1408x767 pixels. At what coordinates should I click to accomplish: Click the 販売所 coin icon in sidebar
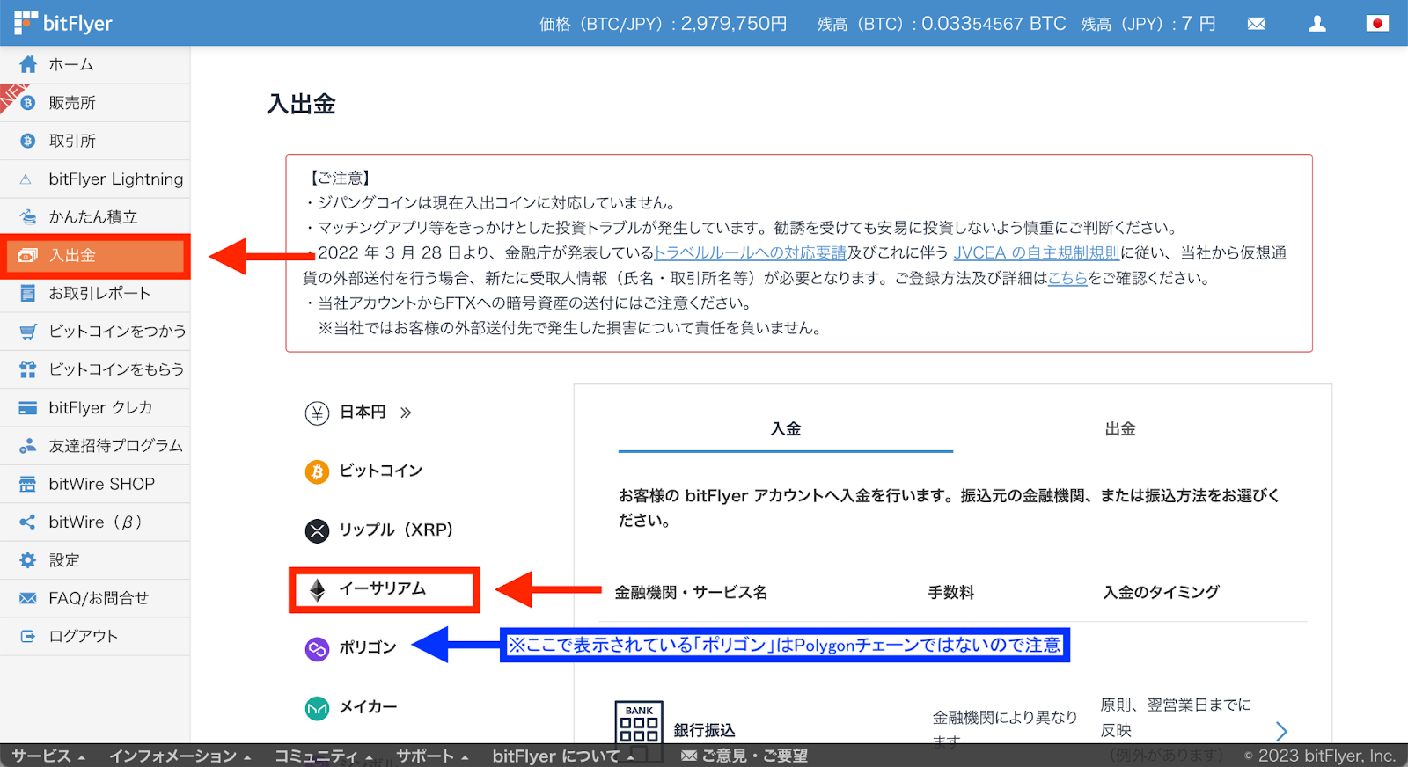[x=28, y=103]
